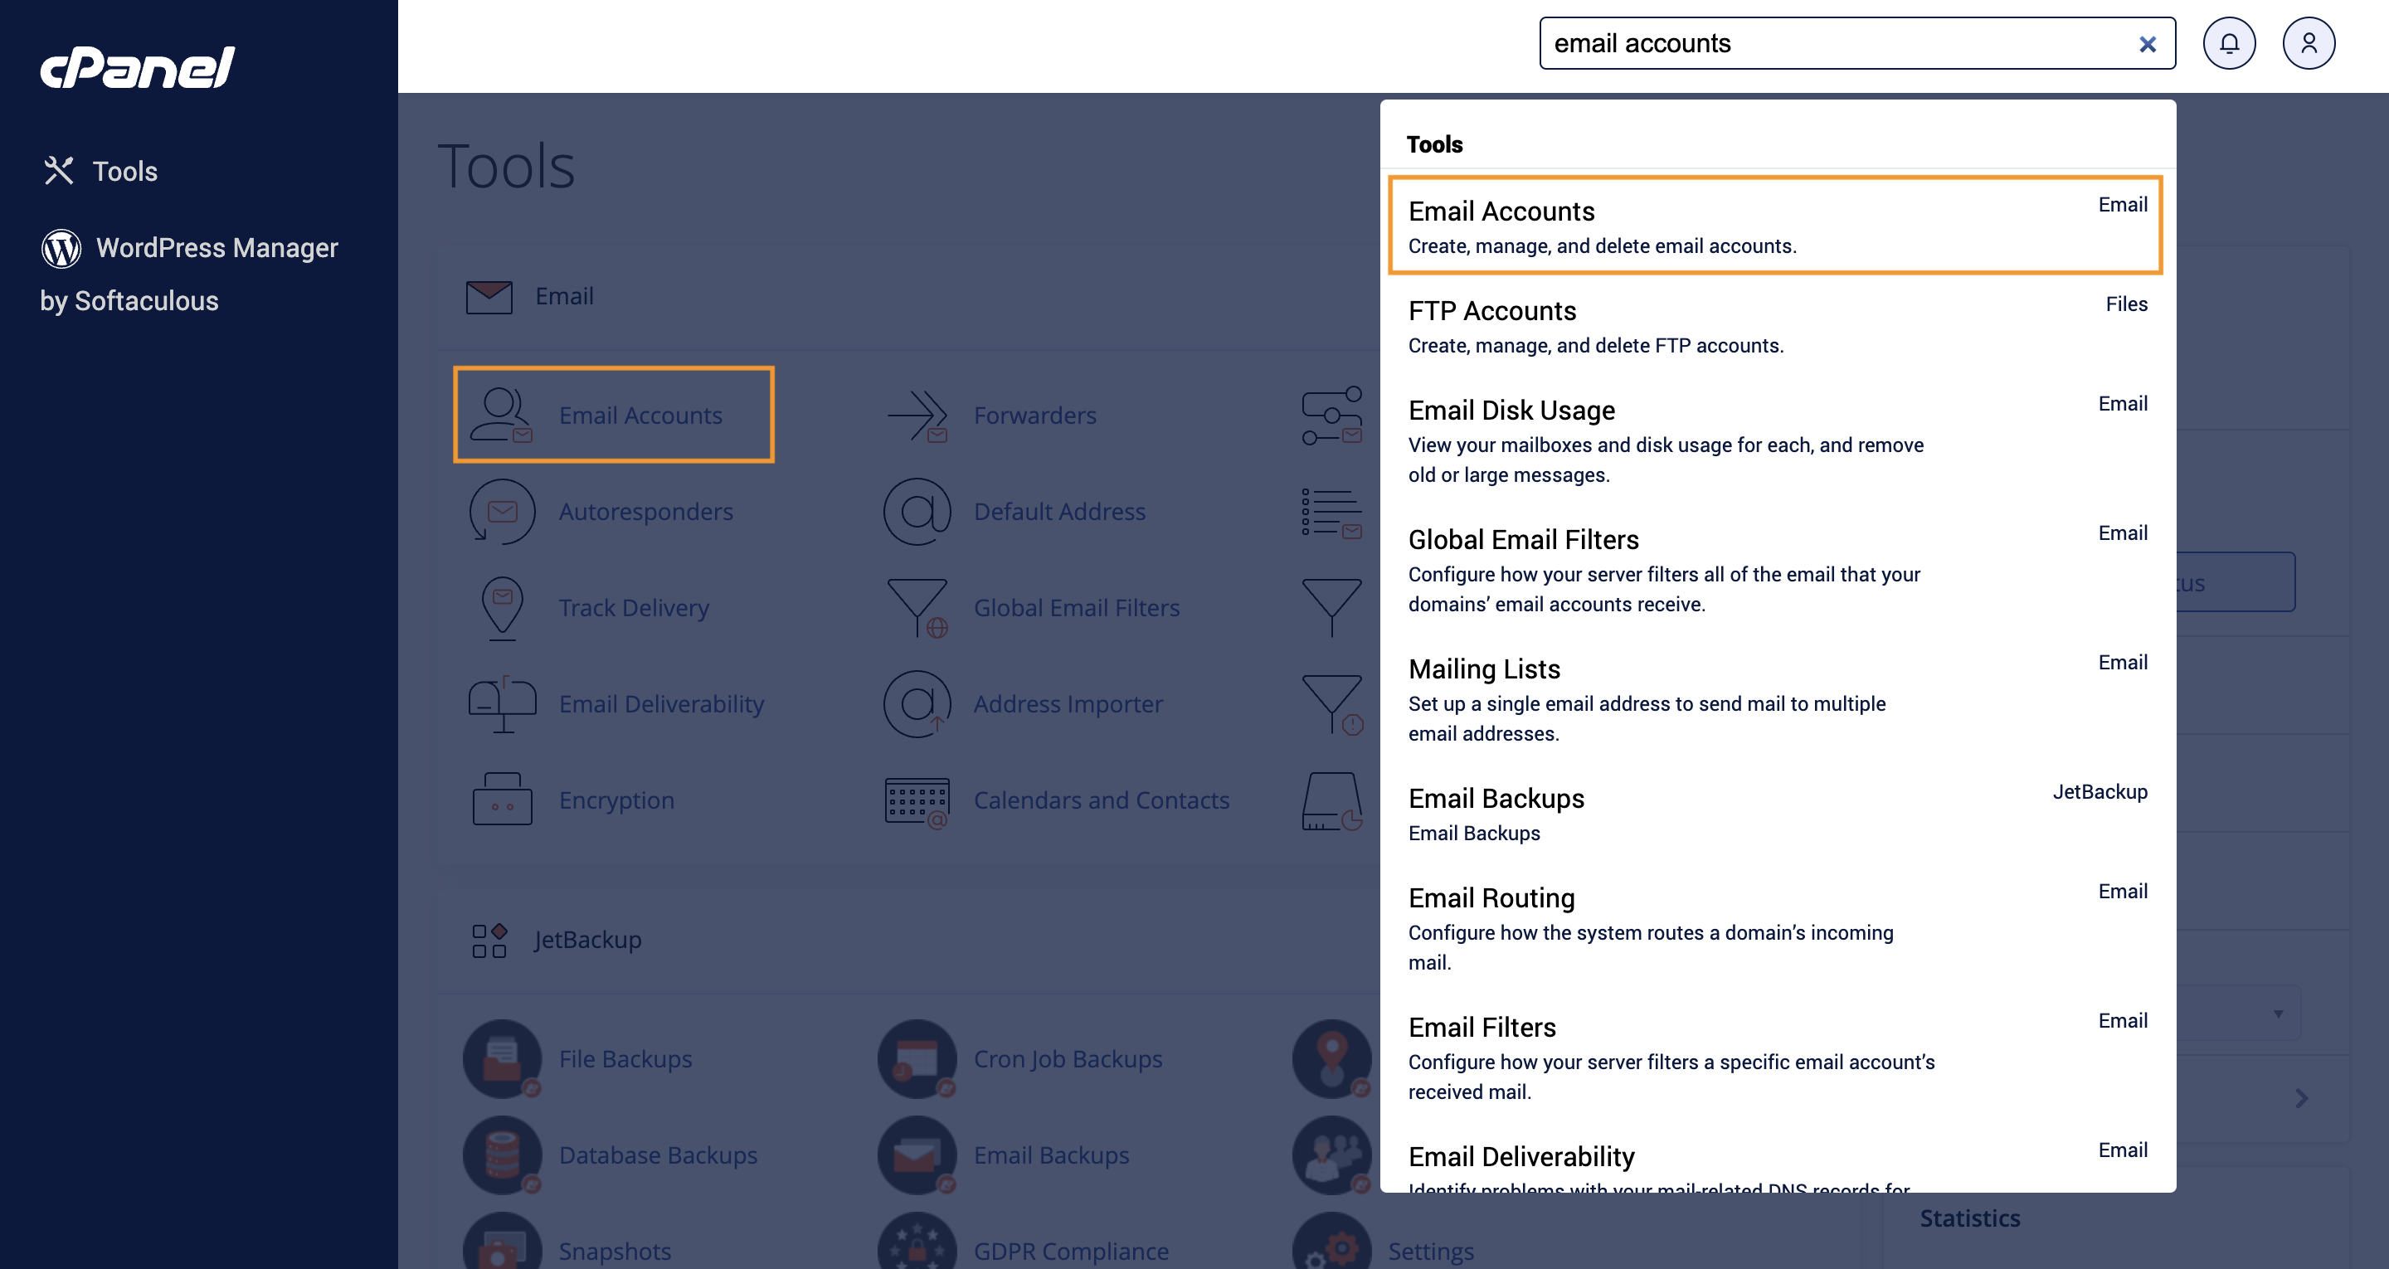Click the search input field bar
Viewport: 2389px width, 1269px height.
tap(1839, 42)
